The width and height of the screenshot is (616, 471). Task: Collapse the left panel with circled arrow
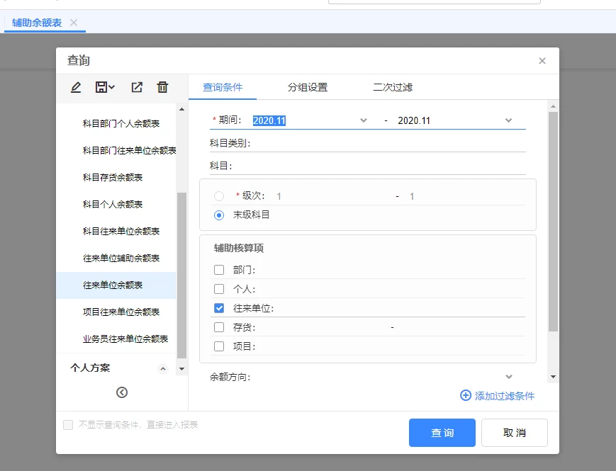tap(122, 392)
